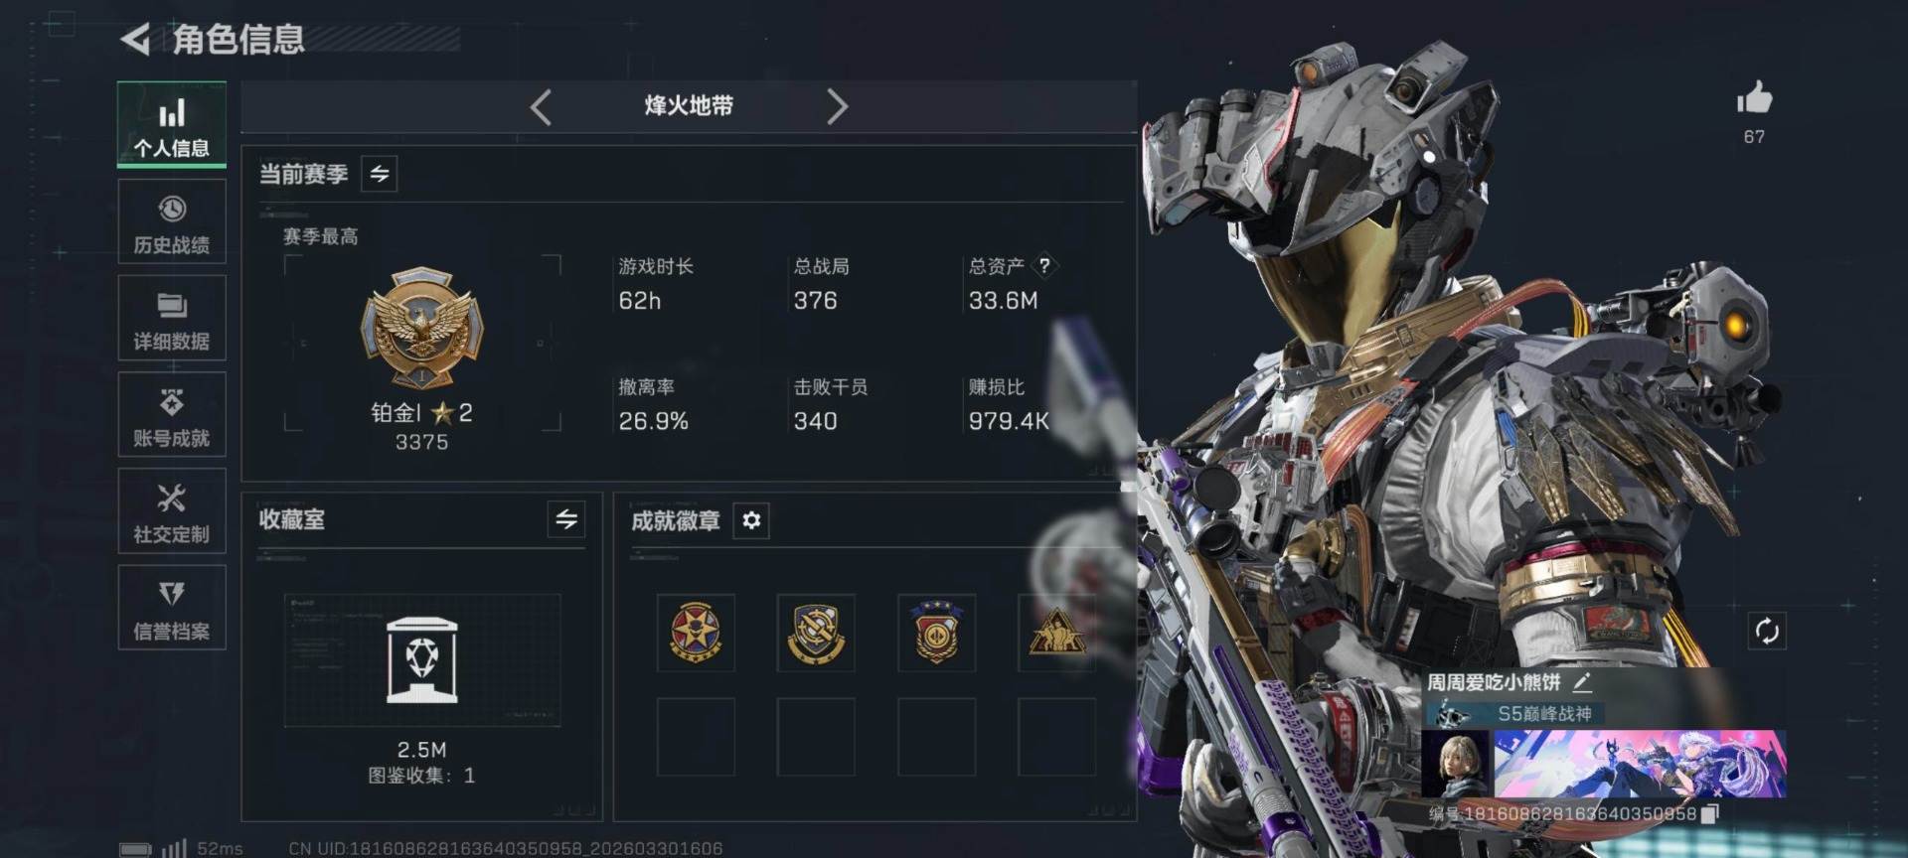Image resolution: width=1908 pixels, height=858 pixels.
Task: Go back using the arrow beside 角色信息
Action: [135, 40]
